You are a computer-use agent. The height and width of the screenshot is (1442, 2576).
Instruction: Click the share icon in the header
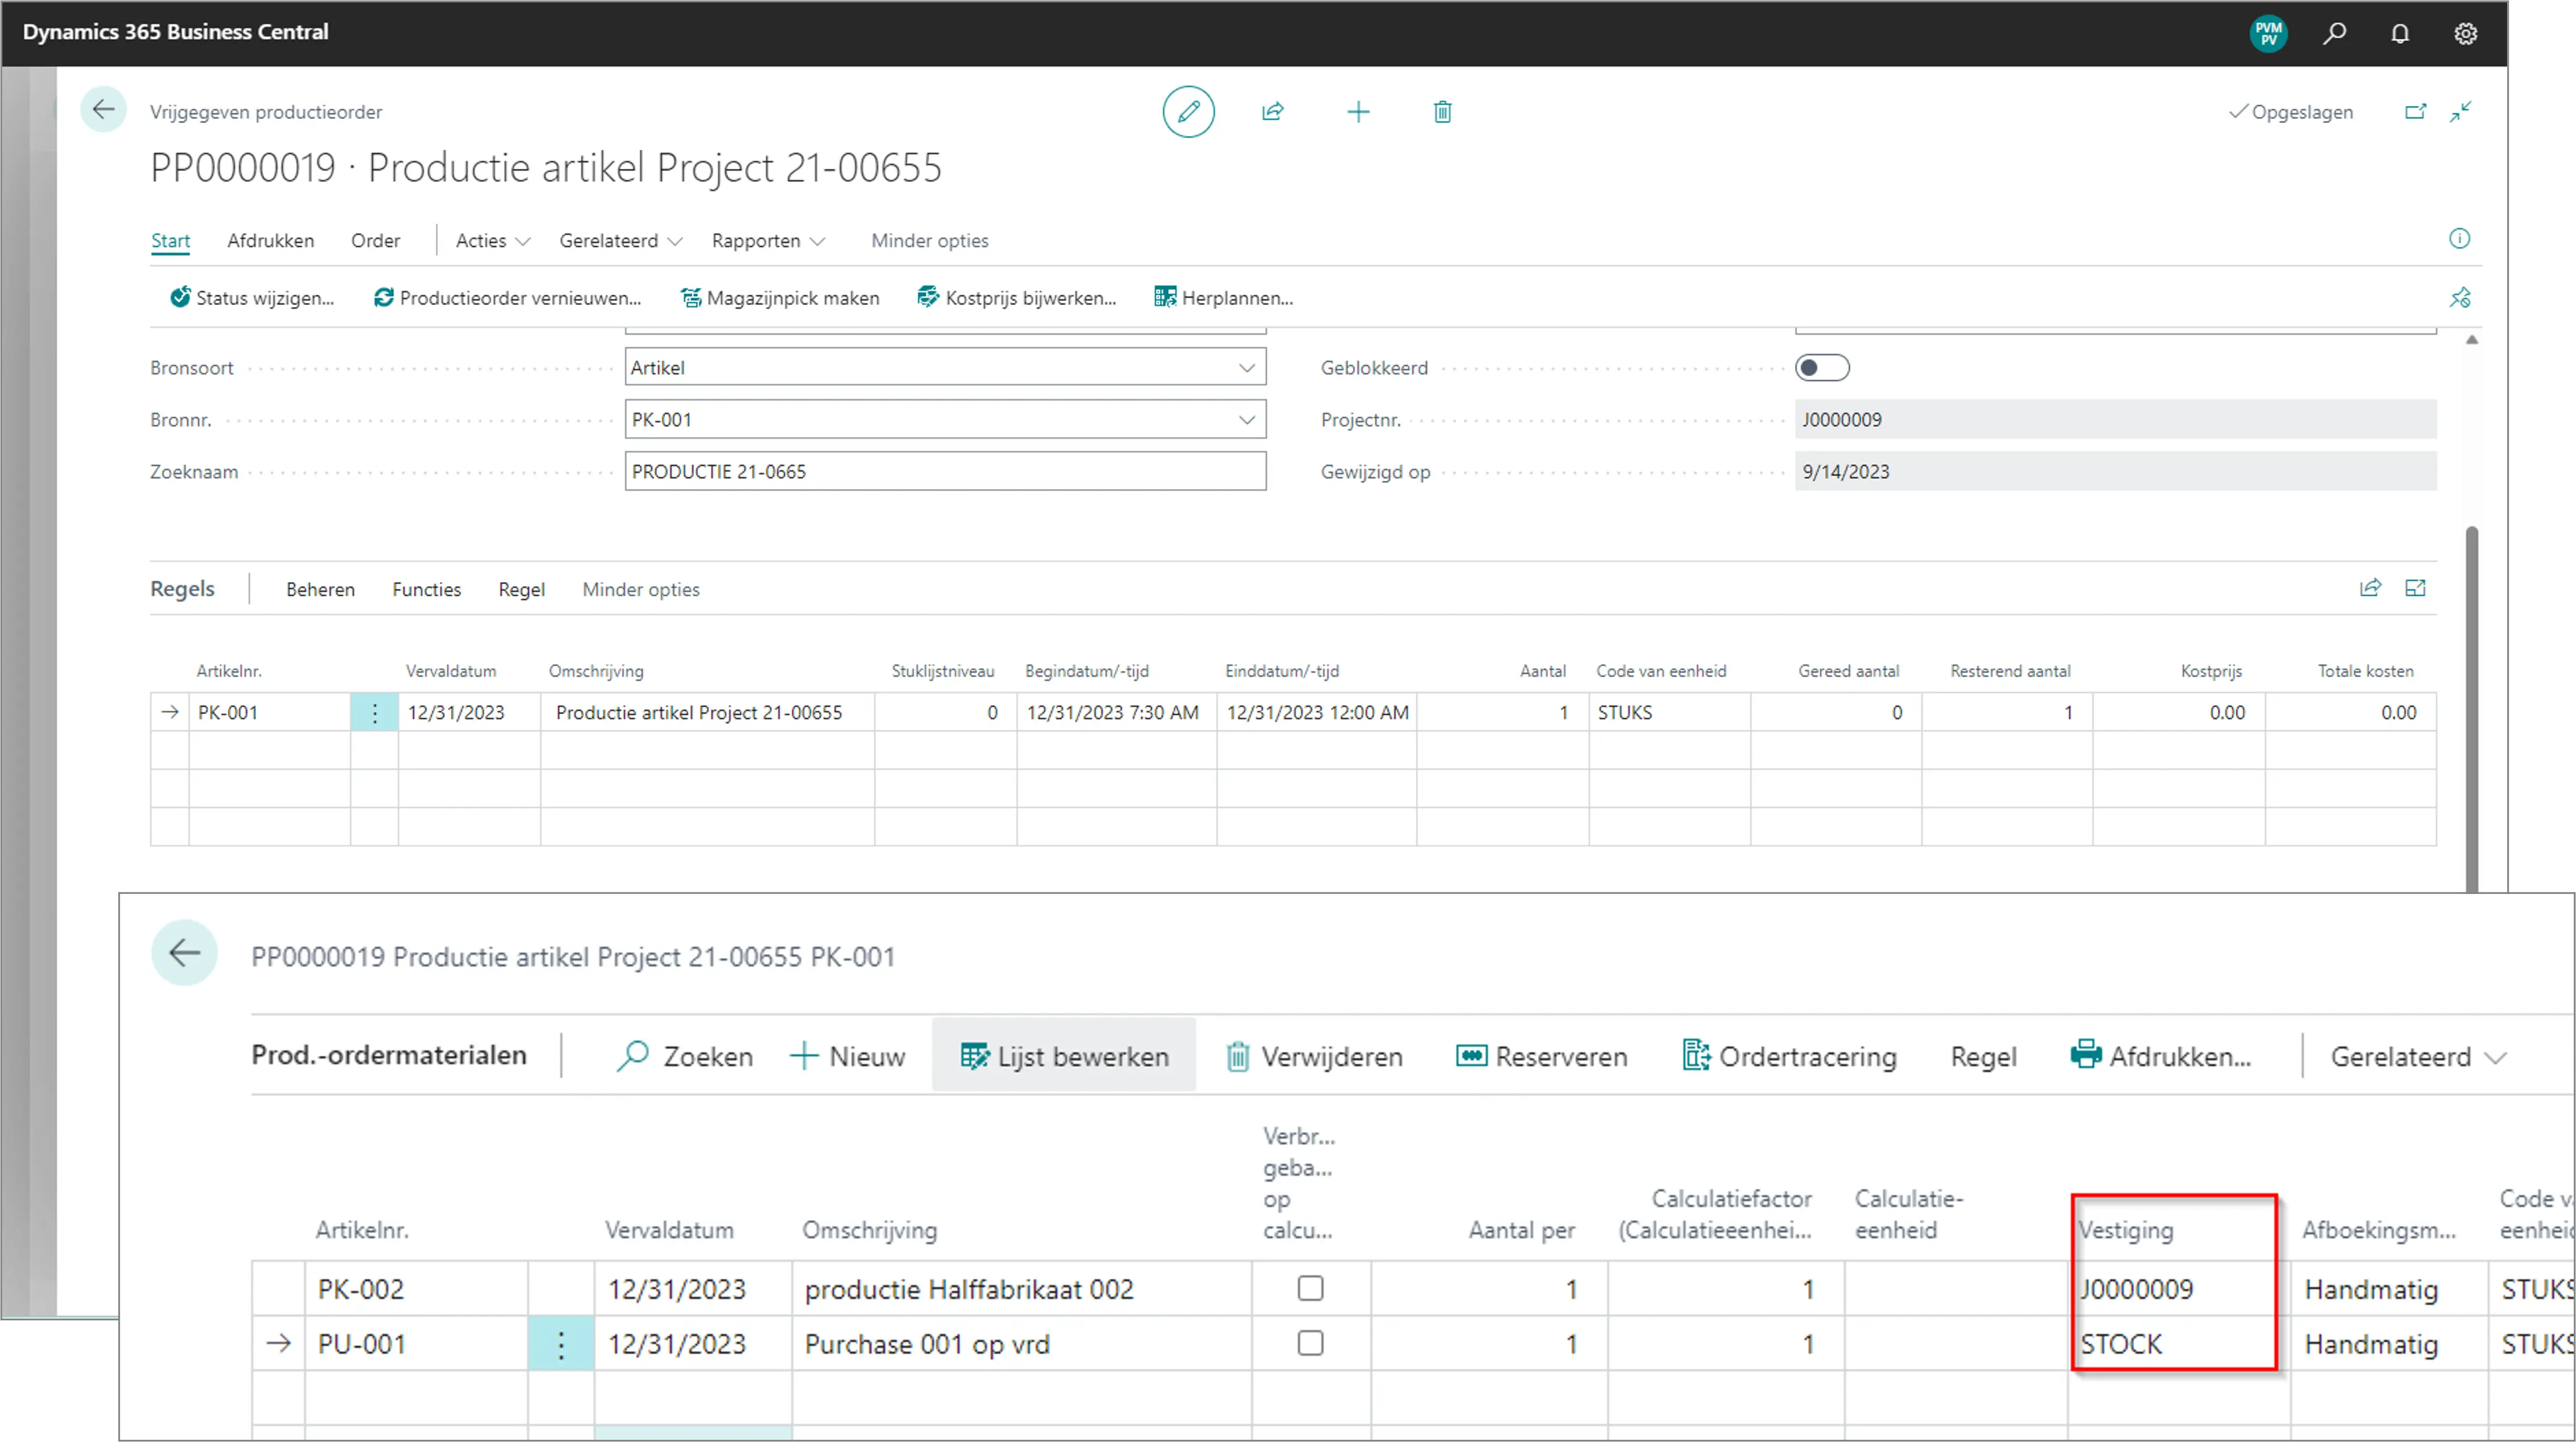[1273, 112]
